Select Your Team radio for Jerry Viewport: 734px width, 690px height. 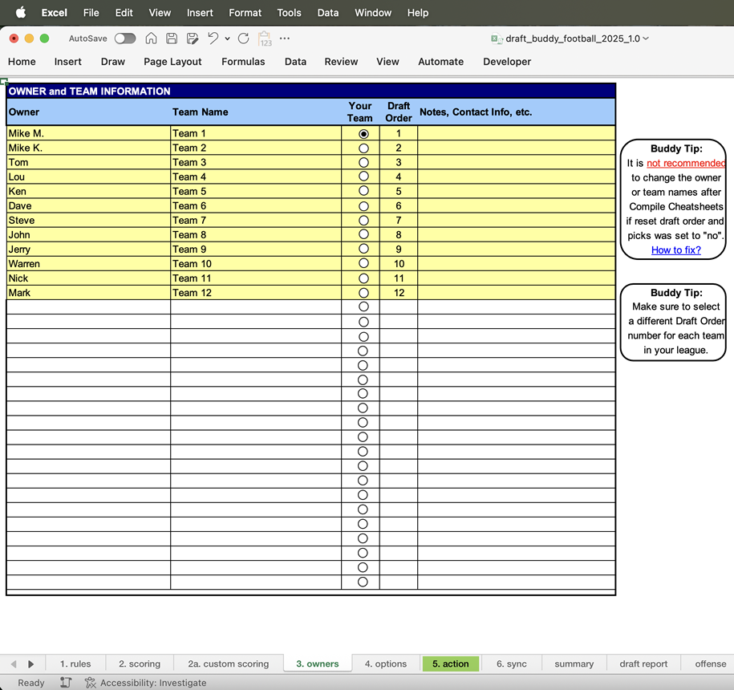pos(363,249)
